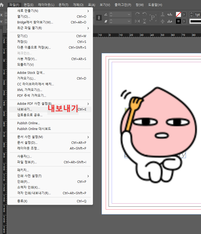
Task: Select 검토용으로 공유...
Action: [x=50, y=115]
